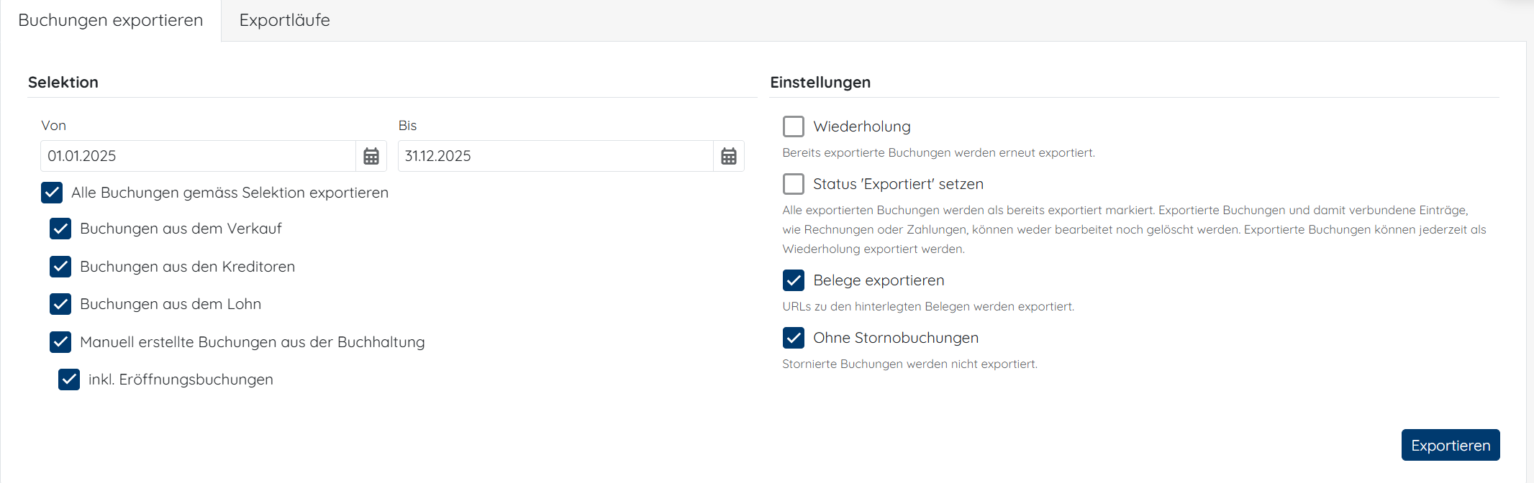The width and height of the screenshot is (1534, 483).
Task: Click the 'Bis' field label
Action: [x=407, y=126]
